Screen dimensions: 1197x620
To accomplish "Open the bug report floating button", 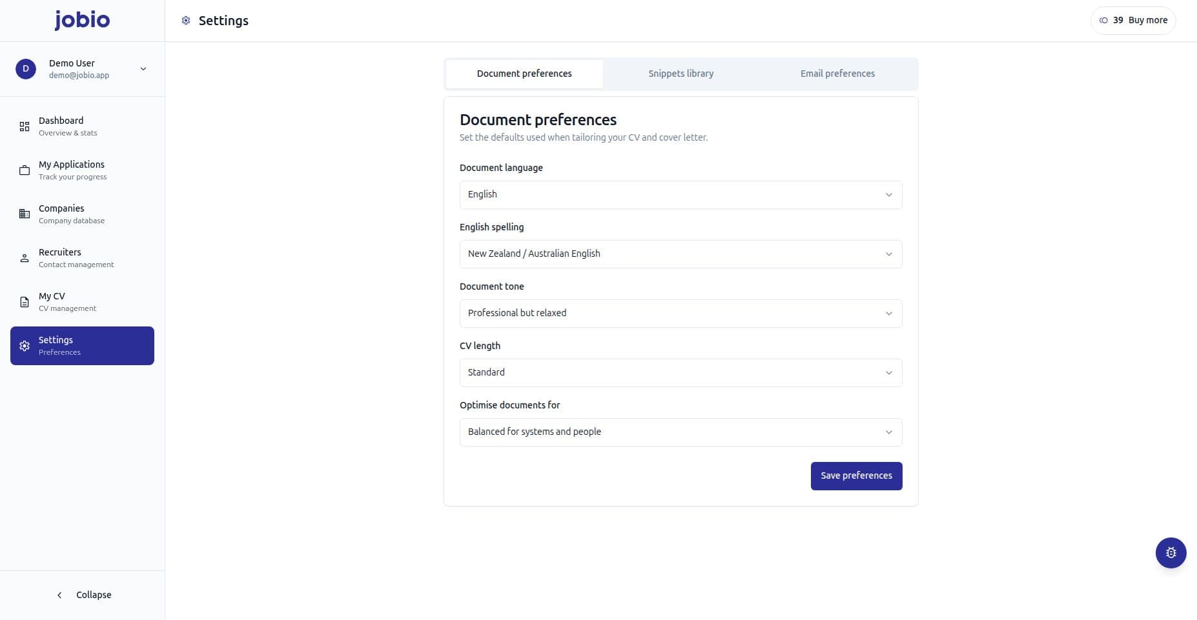I will coord(1171,553).
